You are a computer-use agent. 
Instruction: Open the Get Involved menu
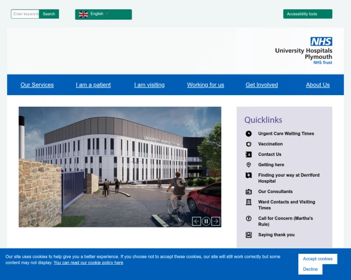[x=261, y=85]
